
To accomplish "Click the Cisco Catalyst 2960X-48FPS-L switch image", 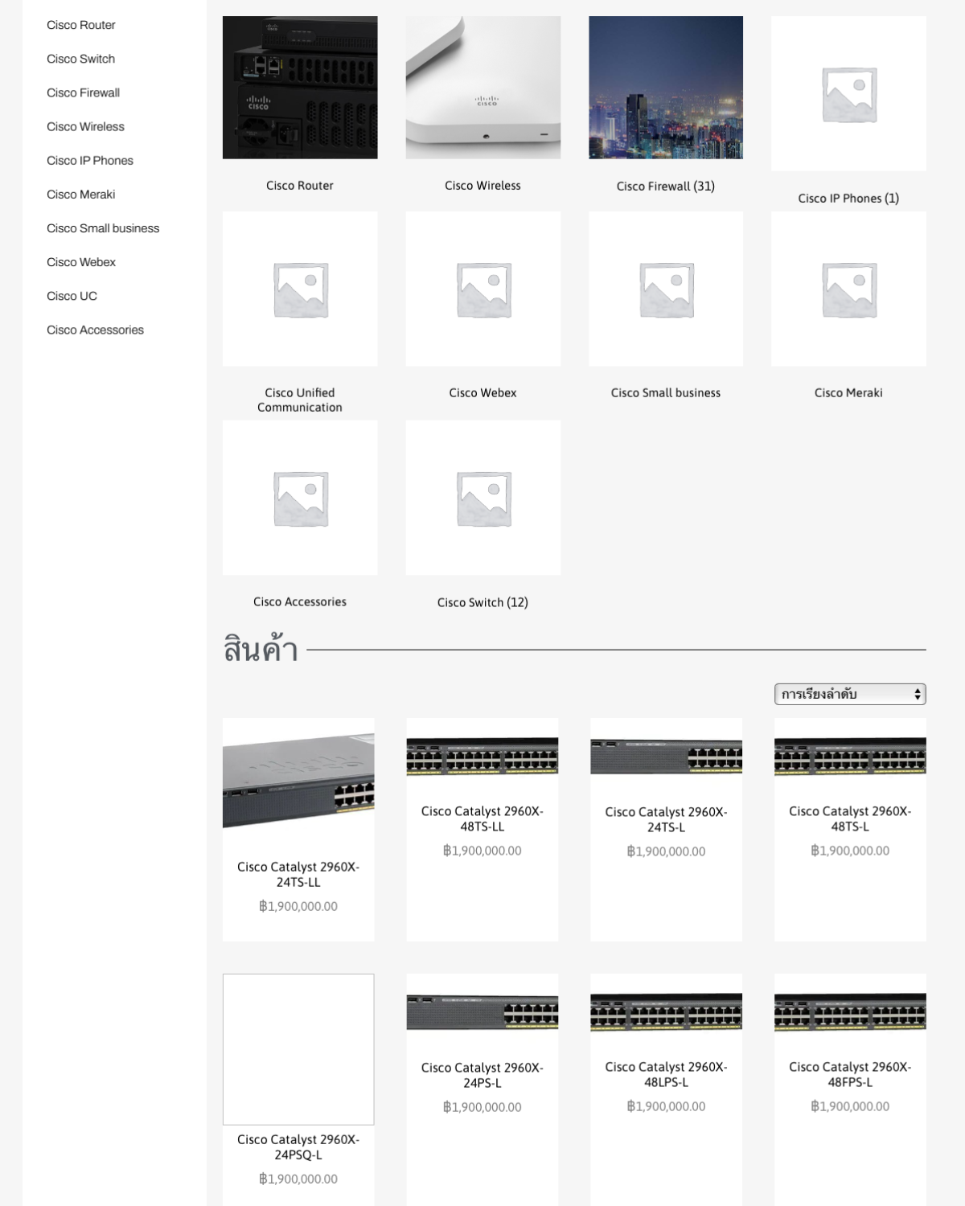I will coord(849,1011).
